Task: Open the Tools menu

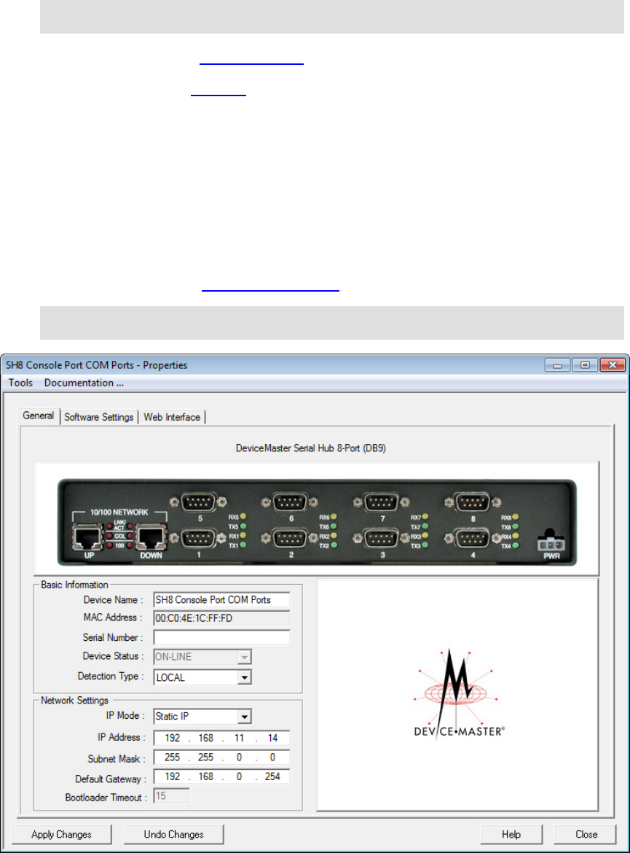Action: click(x=20, y=383)
